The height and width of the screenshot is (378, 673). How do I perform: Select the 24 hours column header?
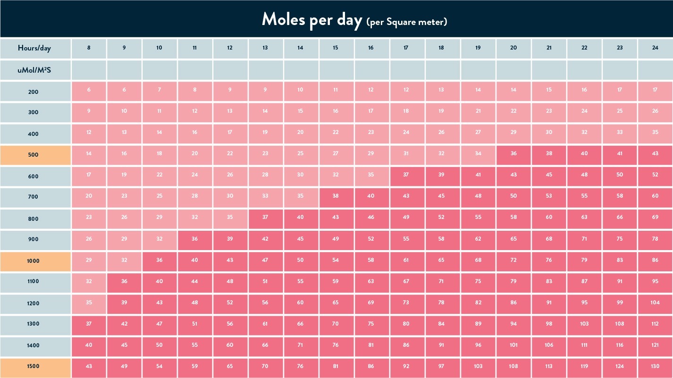click(656, 48)
